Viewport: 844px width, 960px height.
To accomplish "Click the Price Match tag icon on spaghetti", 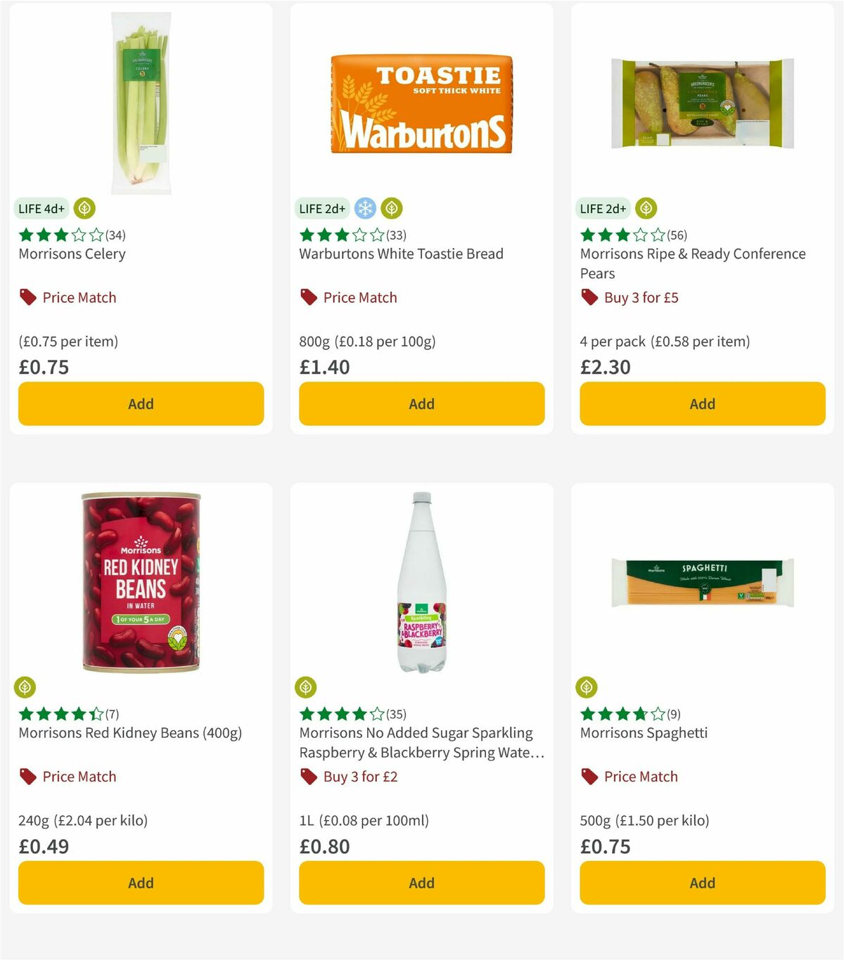I will coord(589,776).
